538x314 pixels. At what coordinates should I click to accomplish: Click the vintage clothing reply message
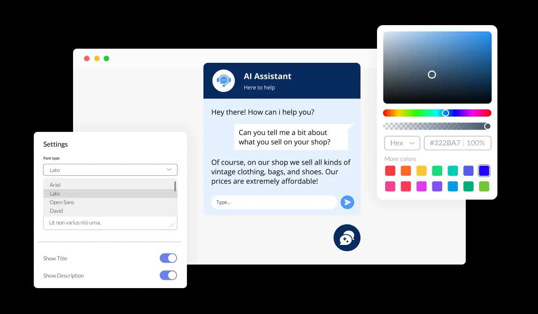281,172
